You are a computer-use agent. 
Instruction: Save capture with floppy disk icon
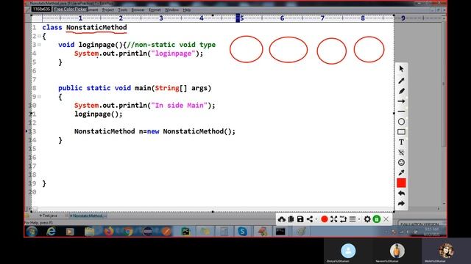tap(300, 219)
